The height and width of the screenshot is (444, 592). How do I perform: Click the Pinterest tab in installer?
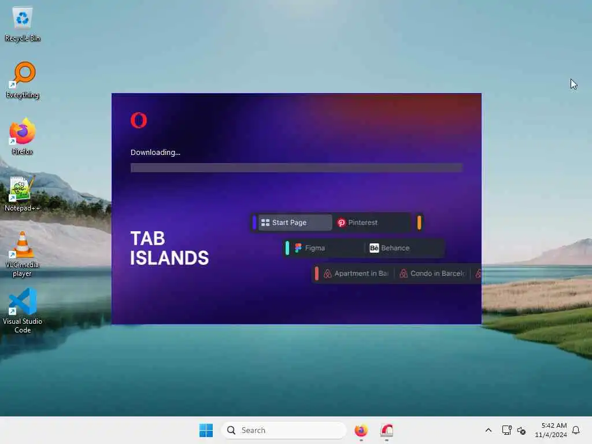(x=372, y=223)
